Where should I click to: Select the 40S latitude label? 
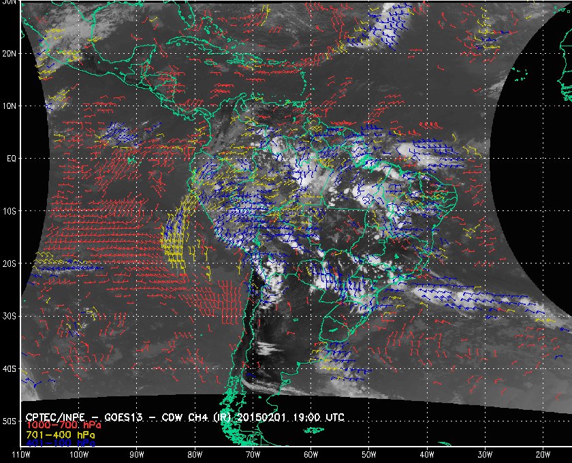tap(10, 369)
